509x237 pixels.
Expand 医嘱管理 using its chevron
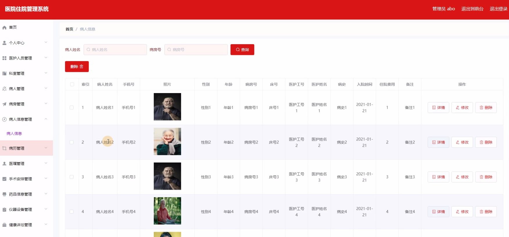(x=46, y=163)
